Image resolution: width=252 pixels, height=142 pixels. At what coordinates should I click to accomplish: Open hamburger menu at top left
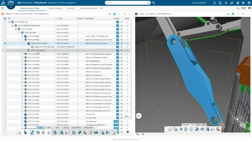2,8
